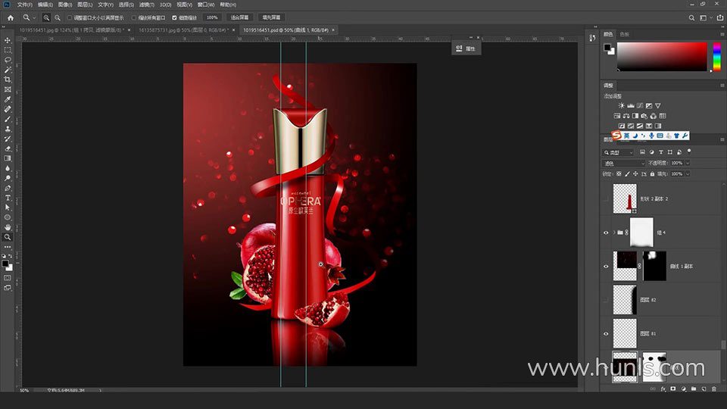Select the 曲线 1 副本 layer mask thumbnail
Viewport: 727px width, 409px height.
pyautogui.click(x=656, y=266)
